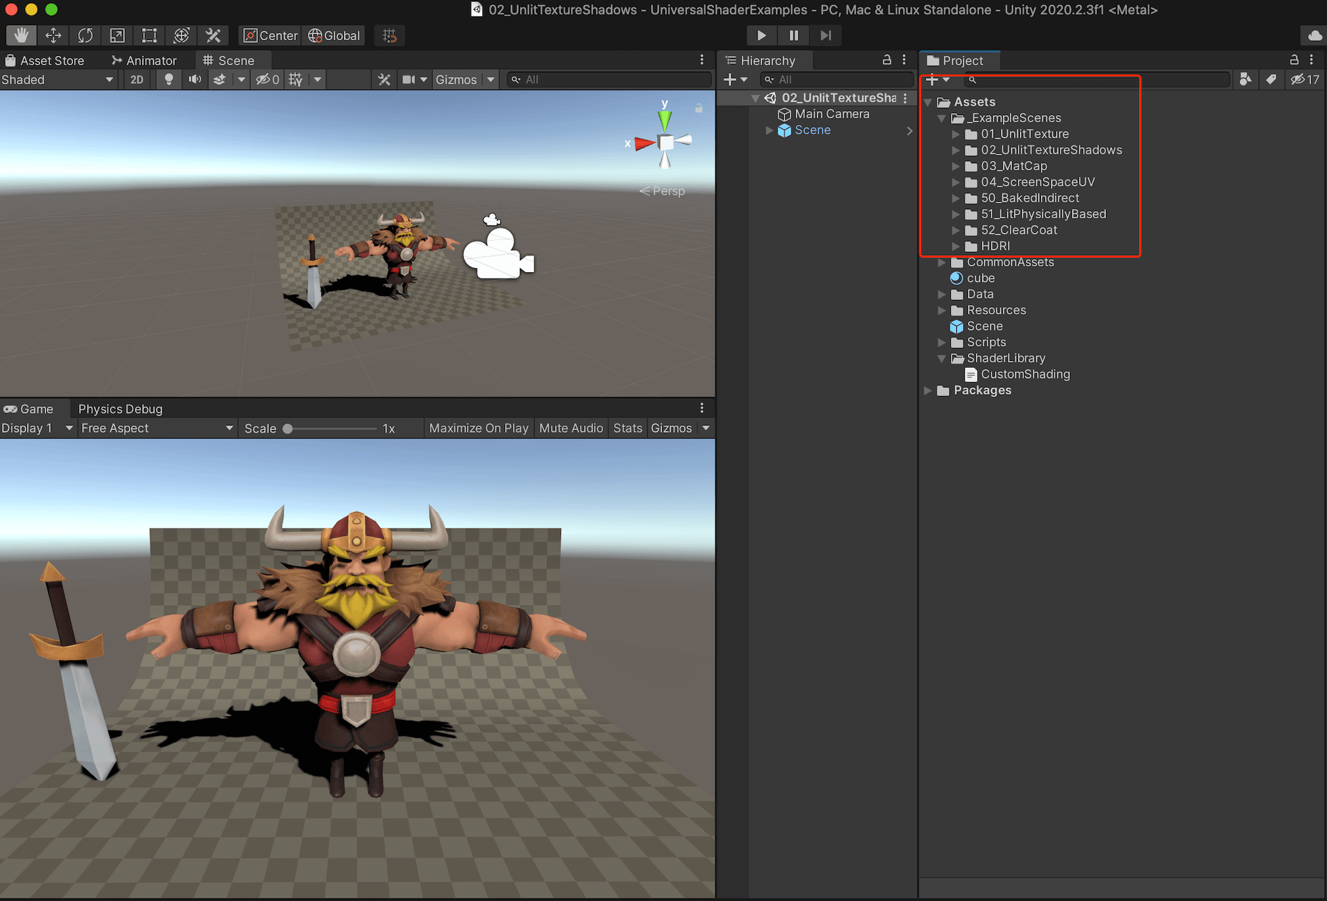Select the Rotate tool
The width and height of the screenshot is (1327, 901).
pos(85,36)
